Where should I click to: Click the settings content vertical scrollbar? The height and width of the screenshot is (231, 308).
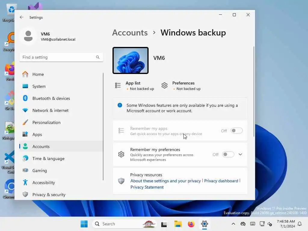coord(254,91)
